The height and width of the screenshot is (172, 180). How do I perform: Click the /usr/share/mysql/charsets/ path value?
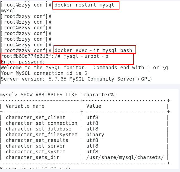pos(125,158)
